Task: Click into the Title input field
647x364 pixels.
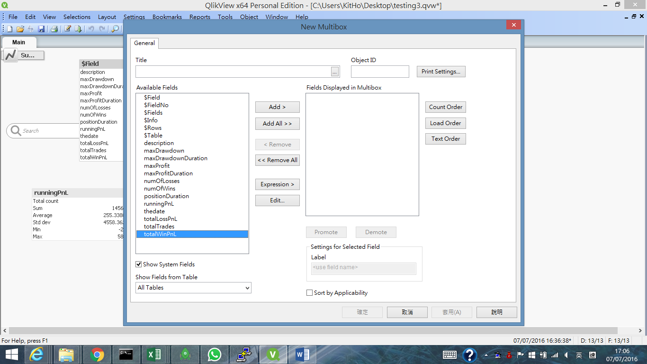Action: (234, 72)
